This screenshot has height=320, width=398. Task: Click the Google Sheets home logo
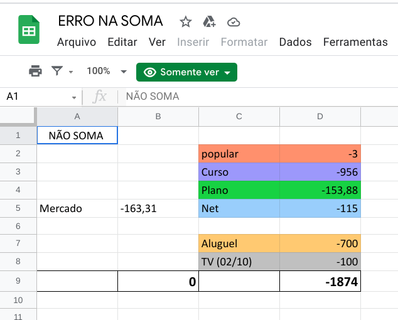[x=29, y=31]
